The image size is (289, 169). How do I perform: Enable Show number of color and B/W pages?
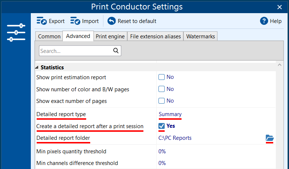pos(161,89)
